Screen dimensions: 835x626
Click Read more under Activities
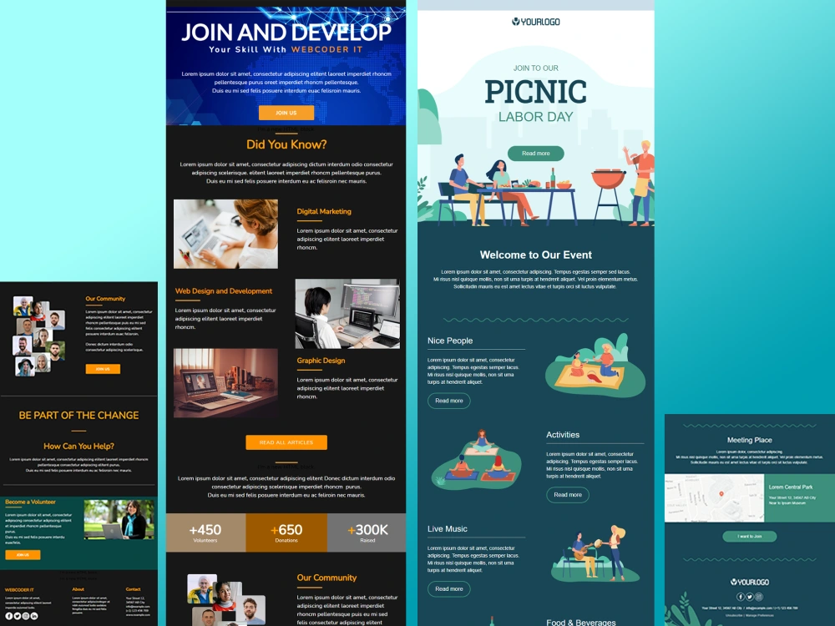pos(568,495)
